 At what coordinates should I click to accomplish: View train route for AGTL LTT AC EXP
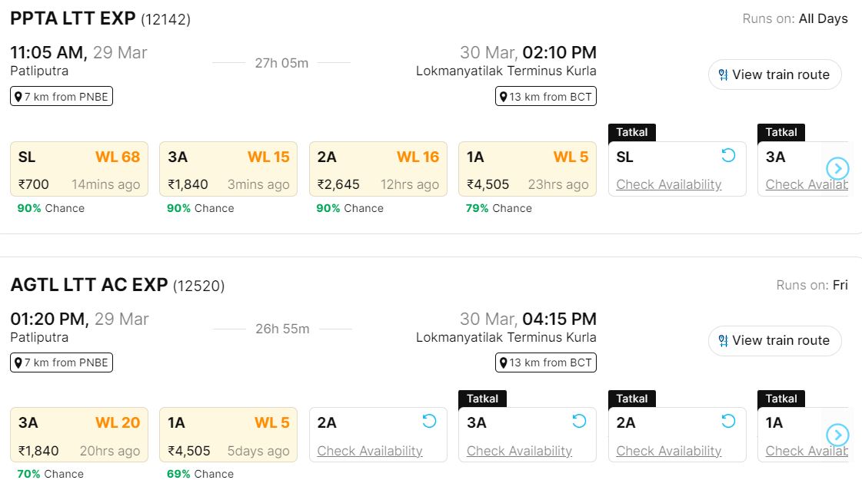(774, 340)
